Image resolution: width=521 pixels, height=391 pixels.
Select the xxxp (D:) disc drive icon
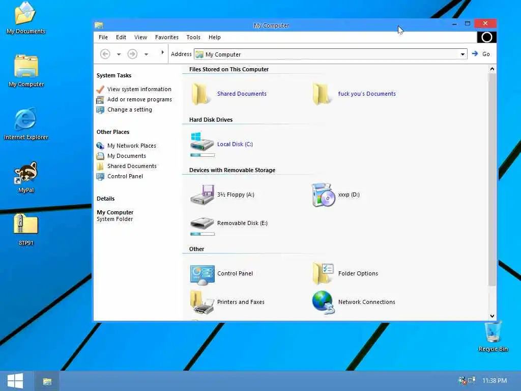[x=323, y=195]
